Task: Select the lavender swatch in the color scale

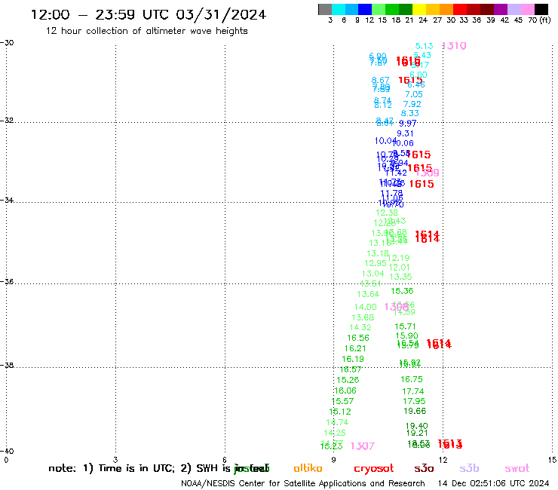Action: (x=514, y=9)
